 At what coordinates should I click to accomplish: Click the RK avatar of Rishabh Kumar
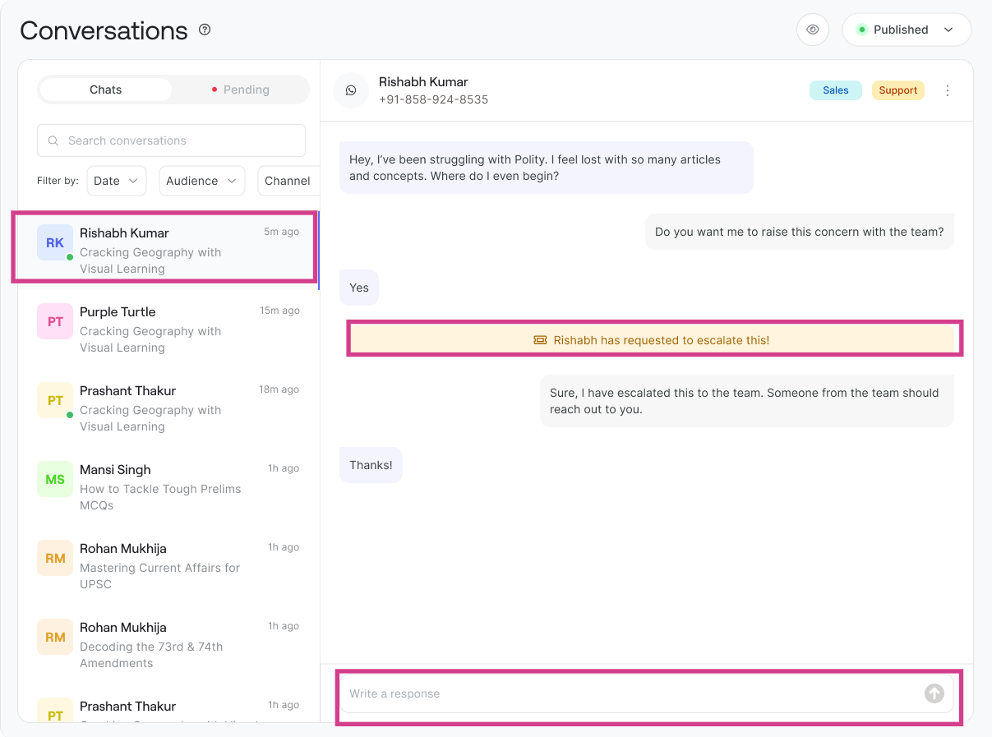pos(55,242)
